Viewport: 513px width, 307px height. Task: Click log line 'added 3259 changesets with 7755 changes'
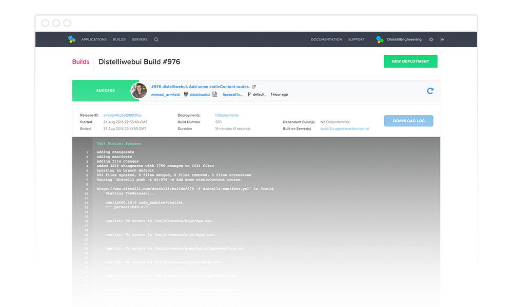pyautogui.click(x=155, y=166)
